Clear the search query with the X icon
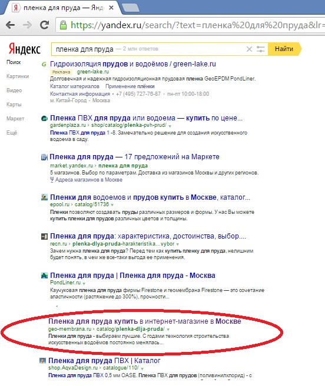The height and width of the screenshot is (386, 325). tap(249, 49)
